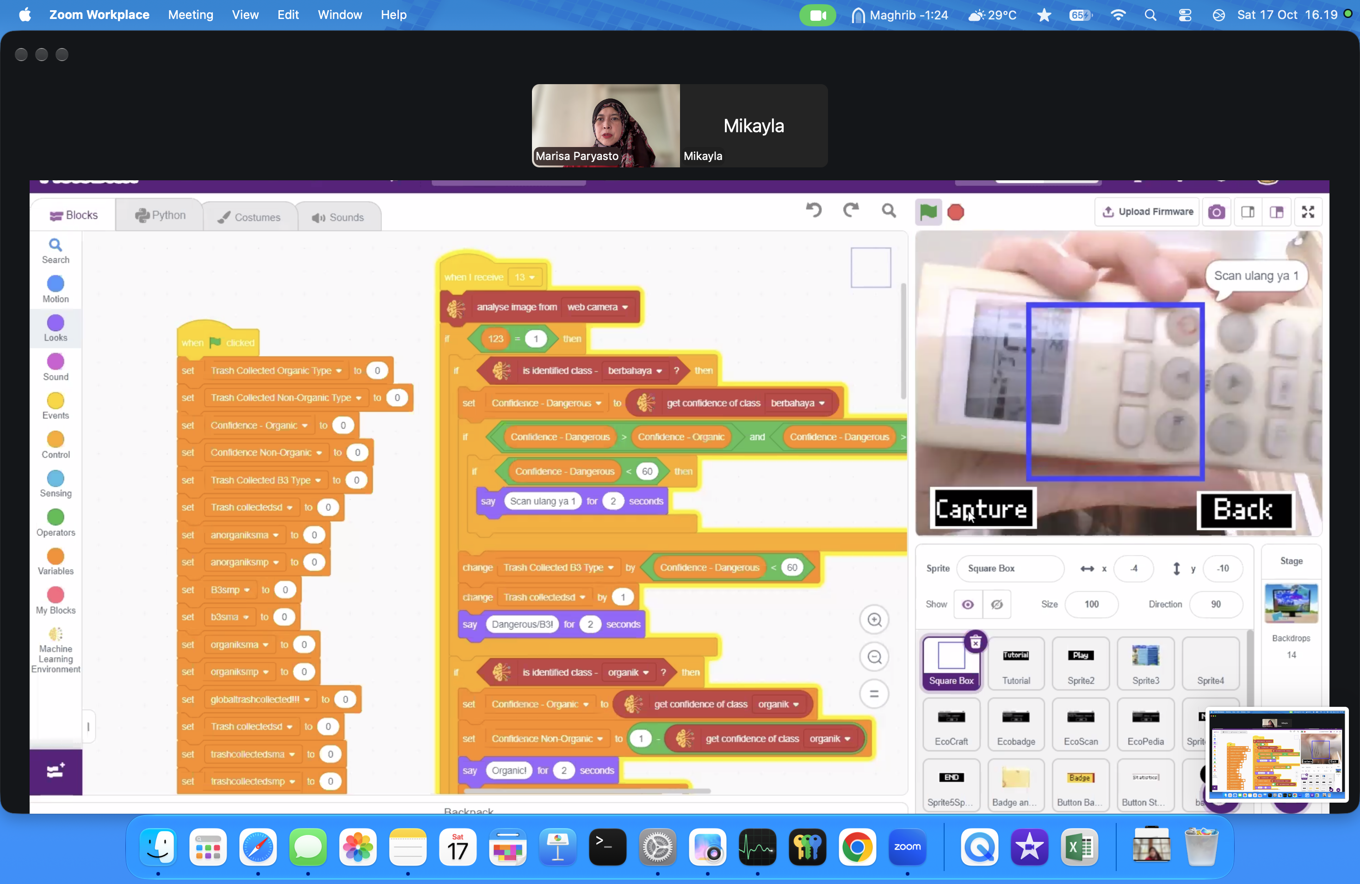Stop the project with the red stop icon

point(955,212)
